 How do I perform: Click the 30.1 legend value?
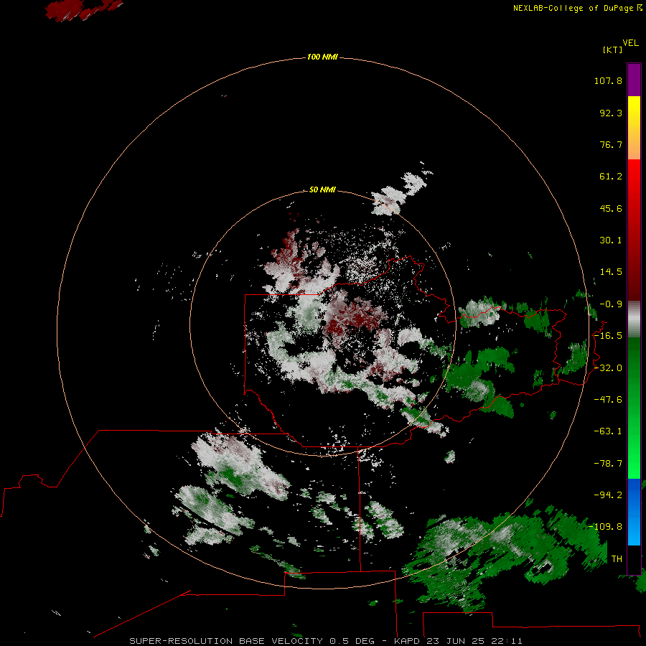click(x=611, y=240)
